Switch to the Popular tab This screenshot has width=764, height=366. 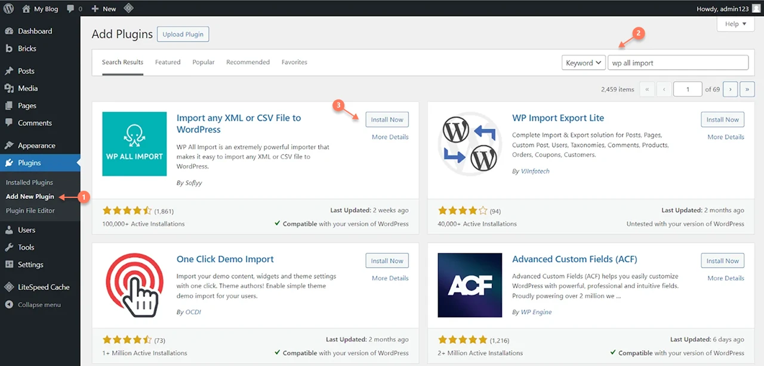[x=204, y=62]
